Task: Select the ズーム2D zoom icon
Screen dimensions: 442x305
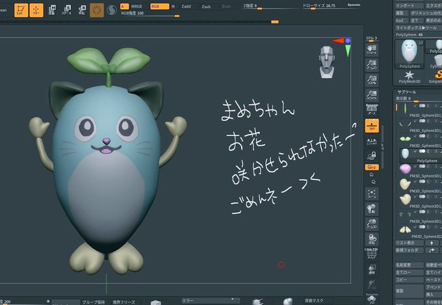Action: coord(372,65)
